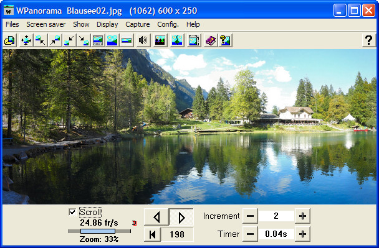The height and width of the screenshot is (248, 379).
Task: Click the question mark picture info icon
Action: click(x=225, y=40)
